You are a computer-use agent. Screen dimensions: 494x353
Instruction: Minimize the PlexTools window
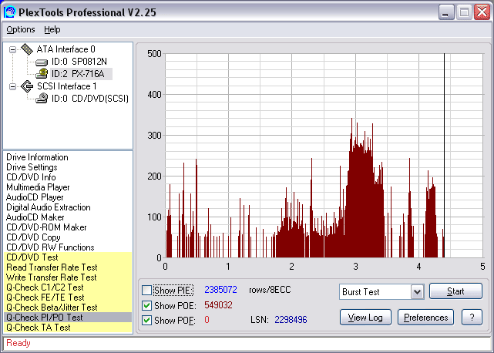coord(445,13)
